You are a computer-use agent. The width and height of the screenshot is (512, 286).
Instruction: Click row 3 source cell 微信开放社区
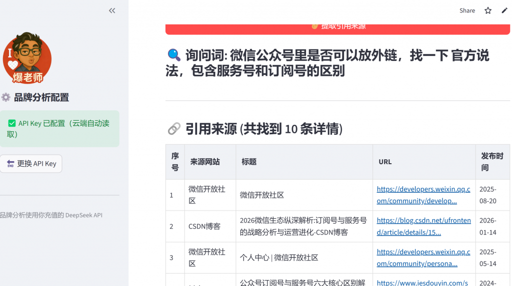pyautogui.click(x=210, y=258)
